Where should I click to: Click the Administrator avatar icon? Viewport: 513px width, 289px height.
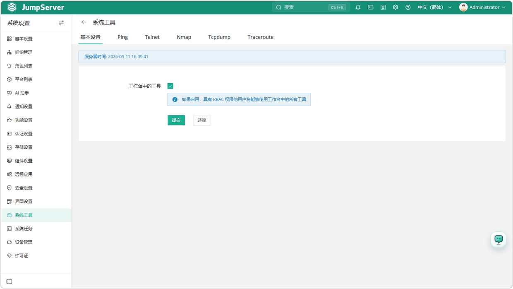pos(463,7)
